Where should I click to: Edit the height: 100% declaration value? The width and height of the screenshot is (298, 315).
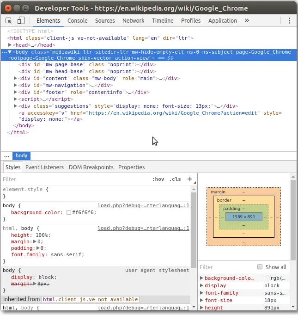pyautogui.click(x=42, y=235)
